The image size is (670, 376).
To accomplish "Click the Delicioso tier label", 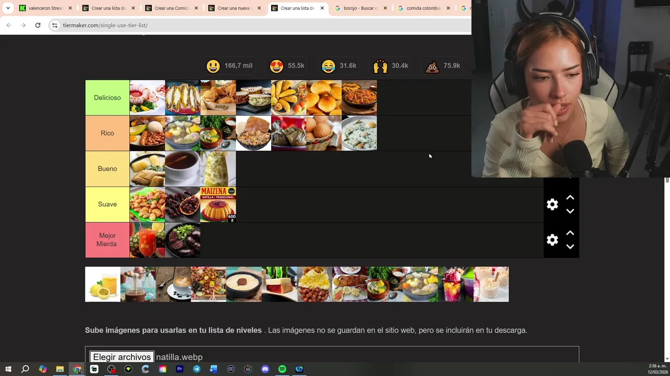I will click(107, 98).
